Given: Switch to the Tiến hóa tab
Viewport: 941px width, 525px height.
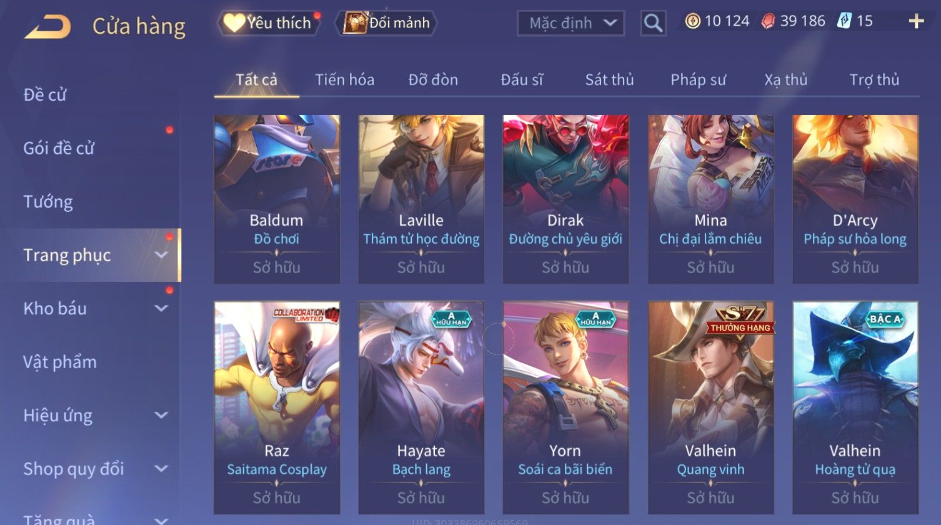Looking at the screenshot, I should (x=344, y=80).
